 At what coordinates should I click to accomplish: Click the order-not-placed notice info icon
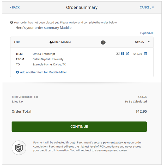[x=11, y=23]
